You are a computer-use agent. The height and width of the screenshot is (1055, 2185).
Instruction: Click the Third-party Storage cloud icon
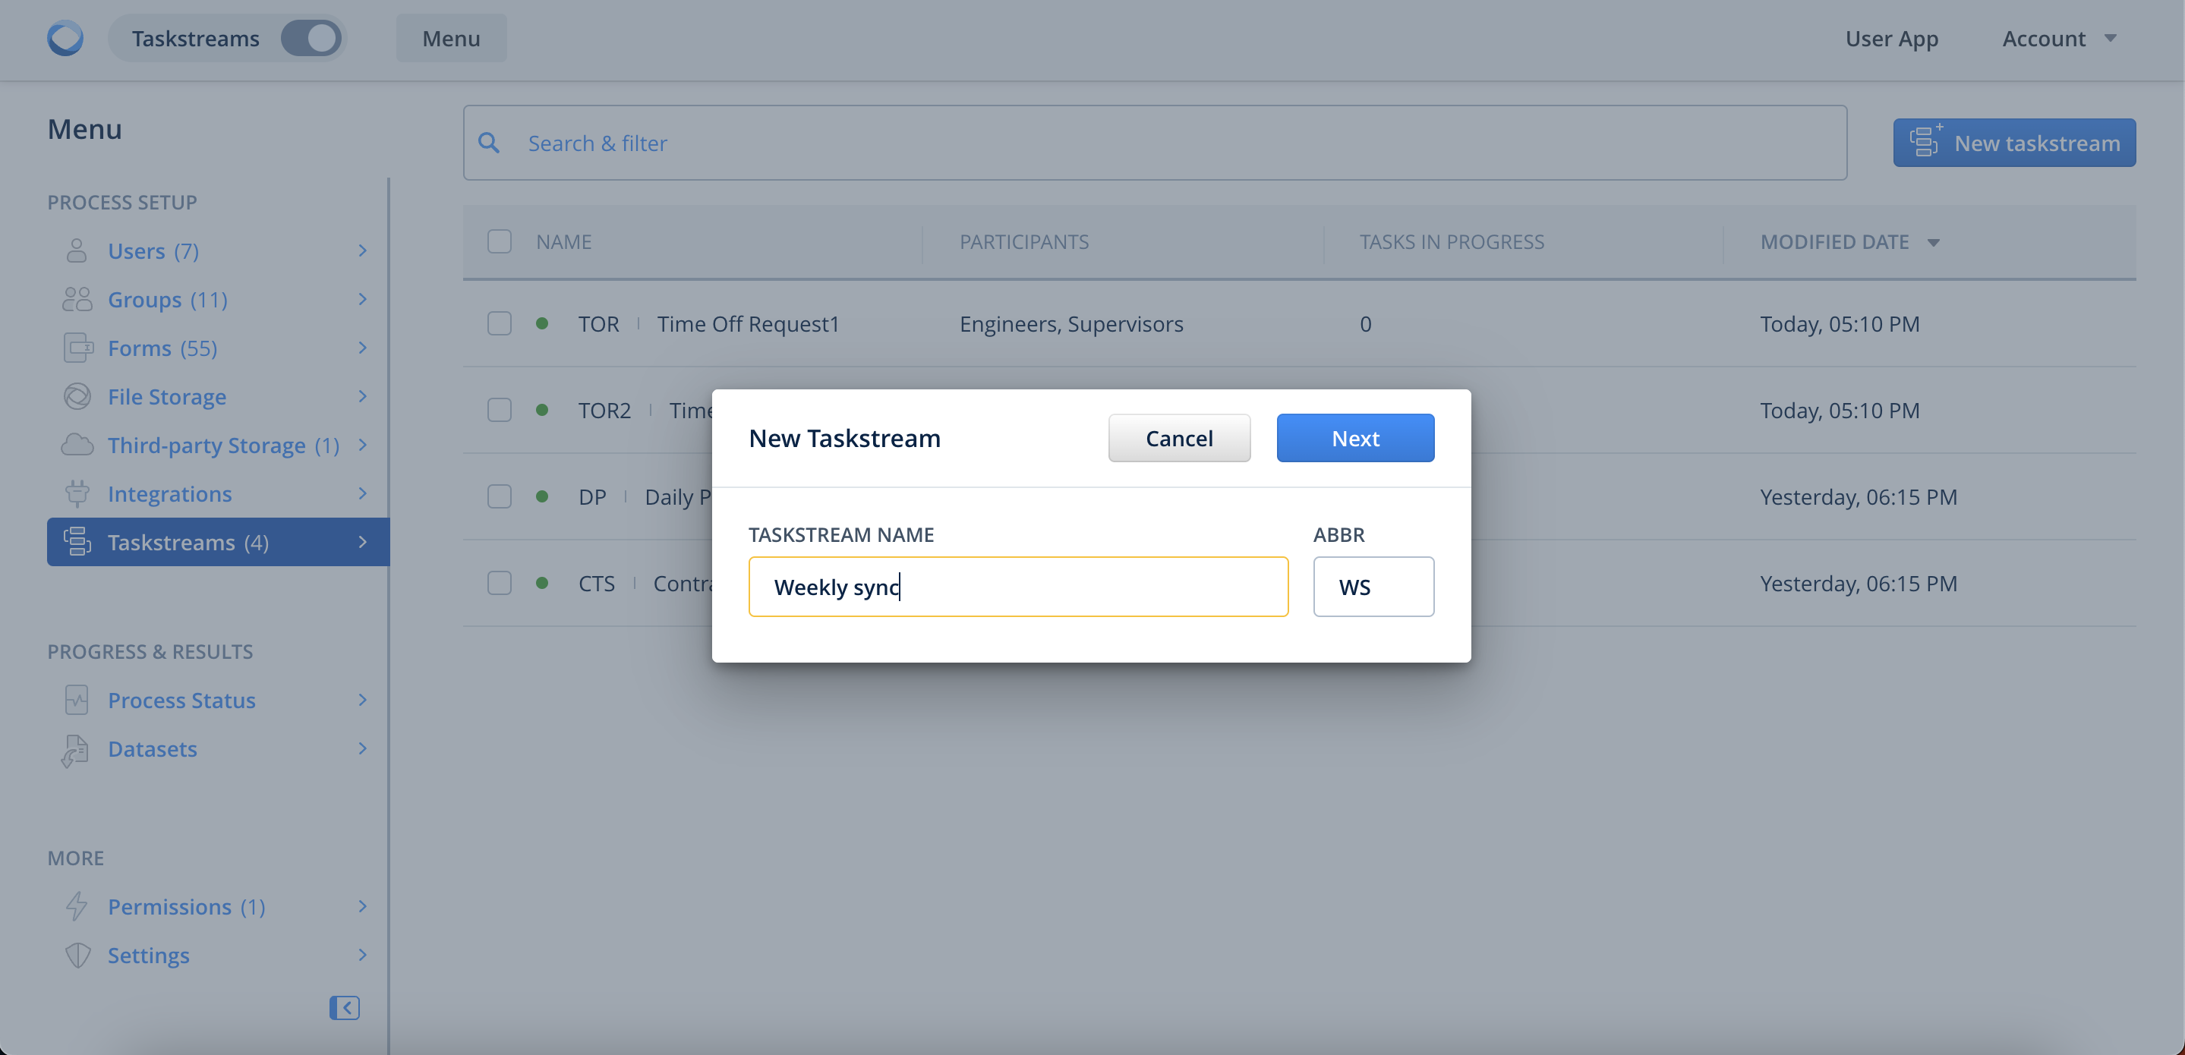(x=77, y=444)
